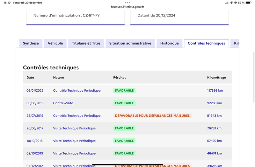Tap the 16:10 clock in status bar
The height and width of the screenshot is (167, 255).
coord(7,3)
